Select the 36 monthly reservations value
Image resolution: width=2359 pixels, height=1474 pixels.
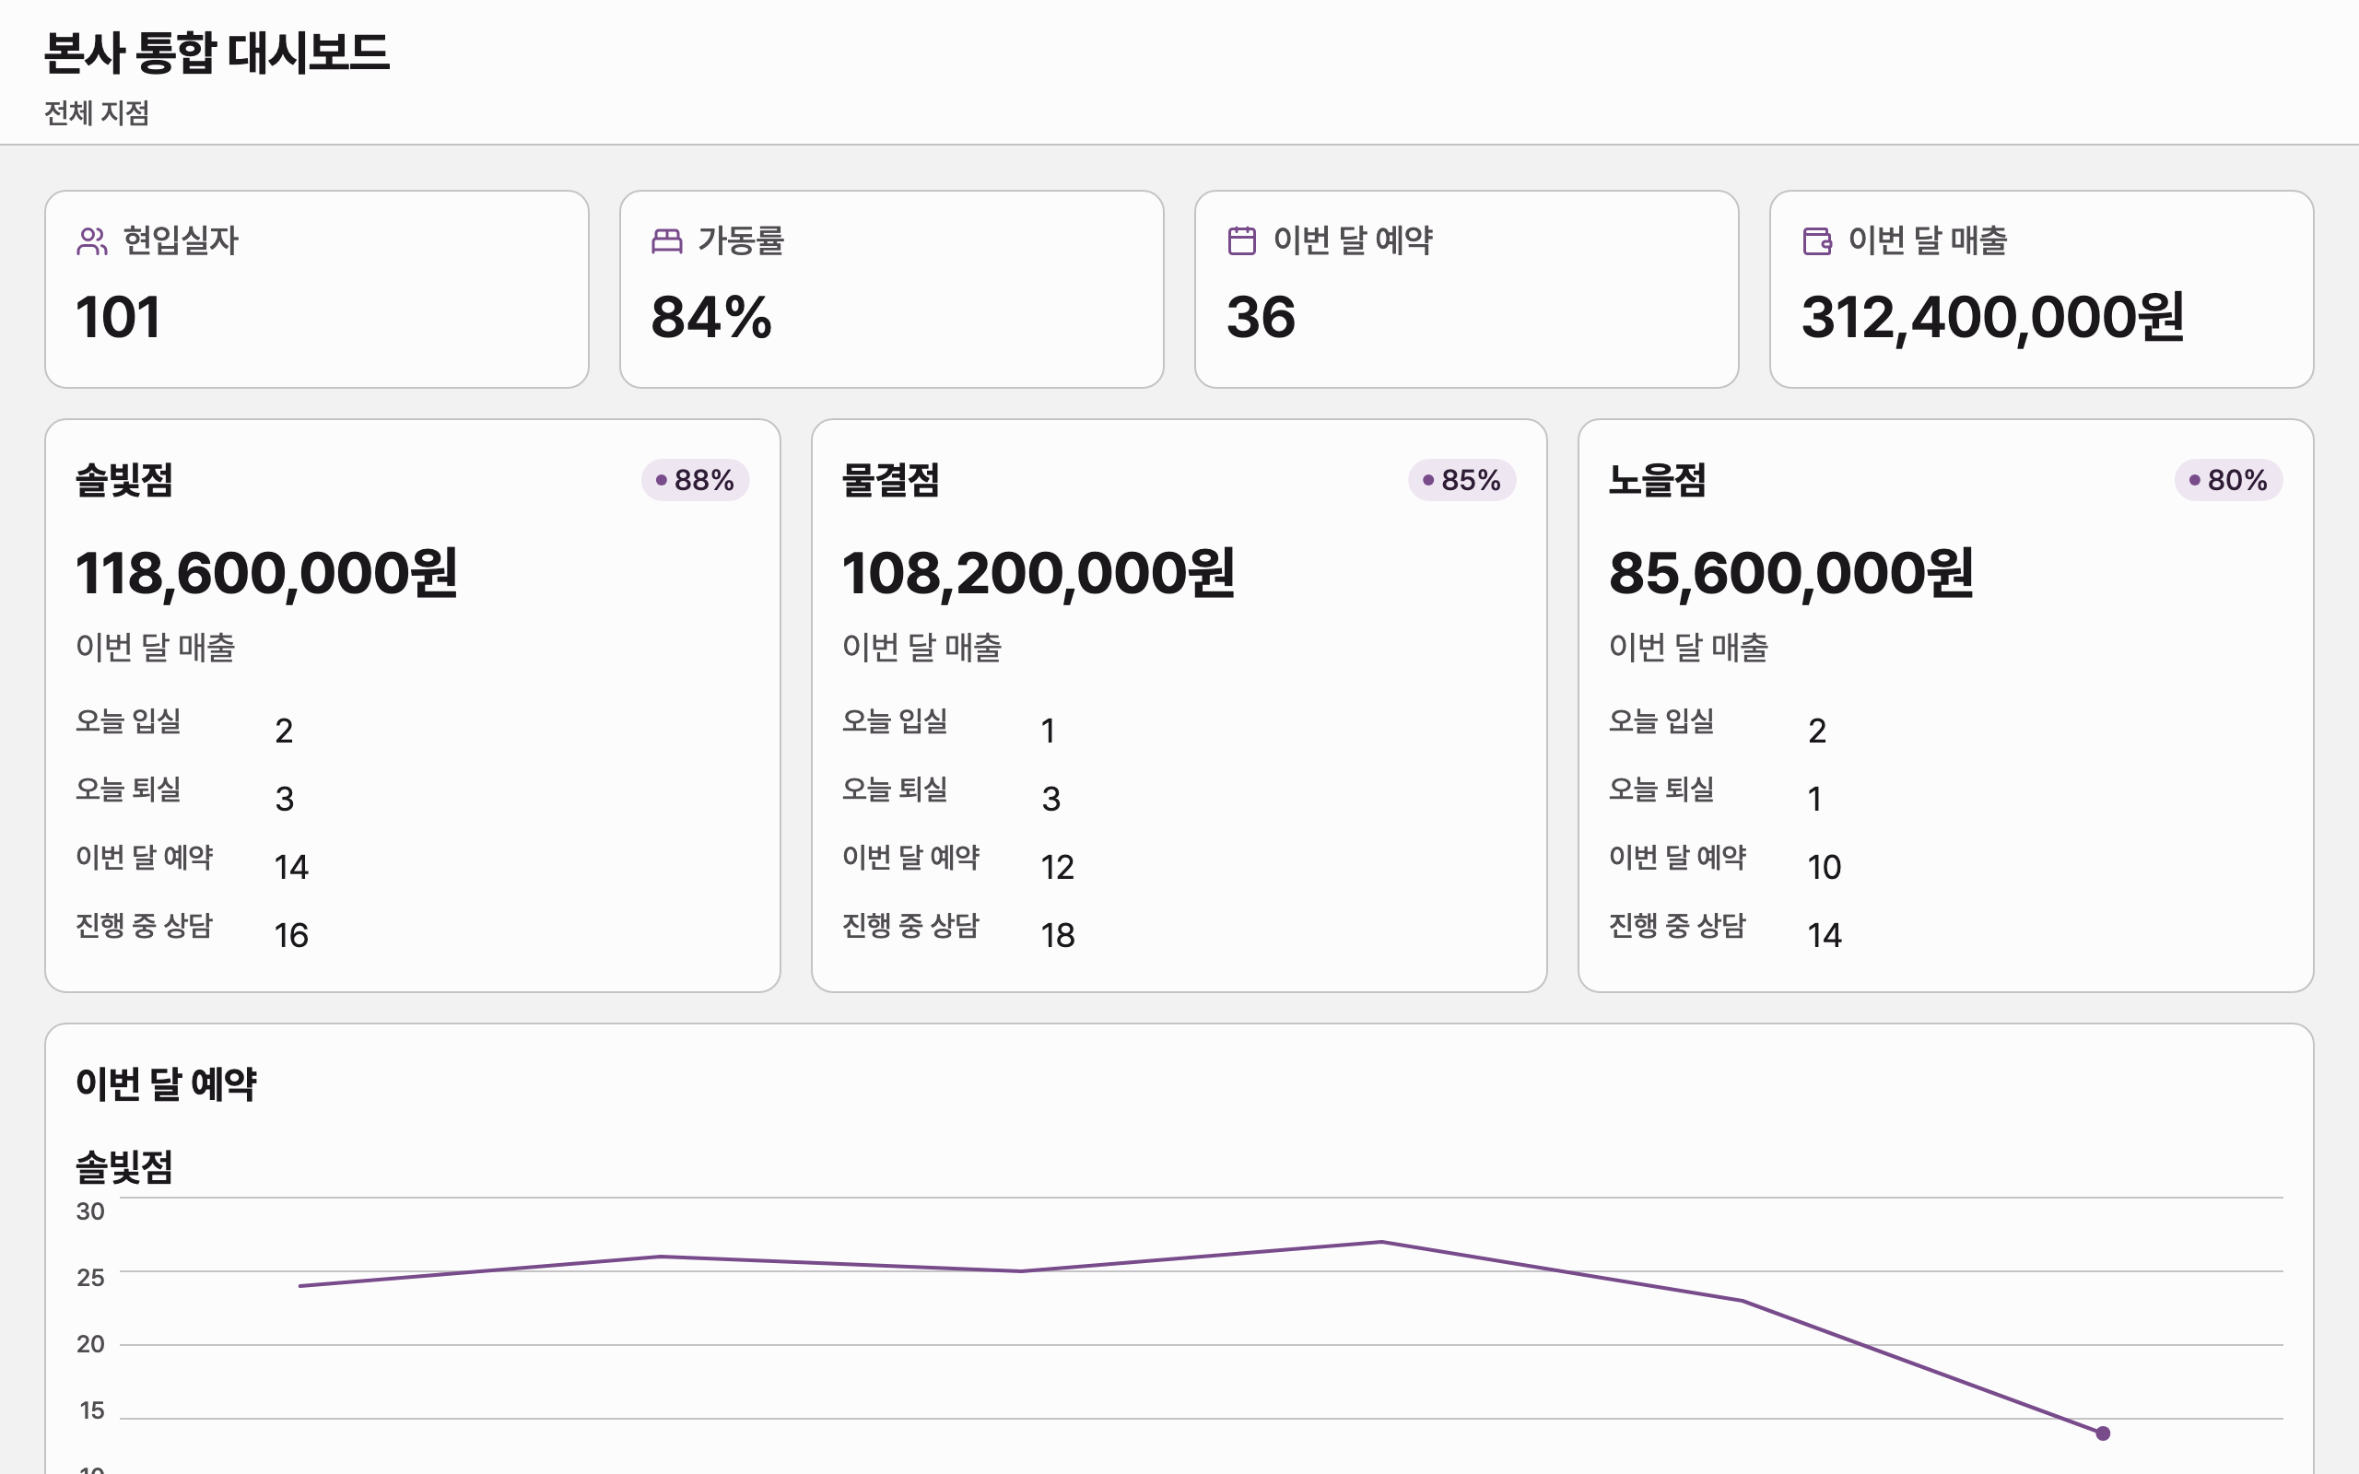[x=1261, y=318]
